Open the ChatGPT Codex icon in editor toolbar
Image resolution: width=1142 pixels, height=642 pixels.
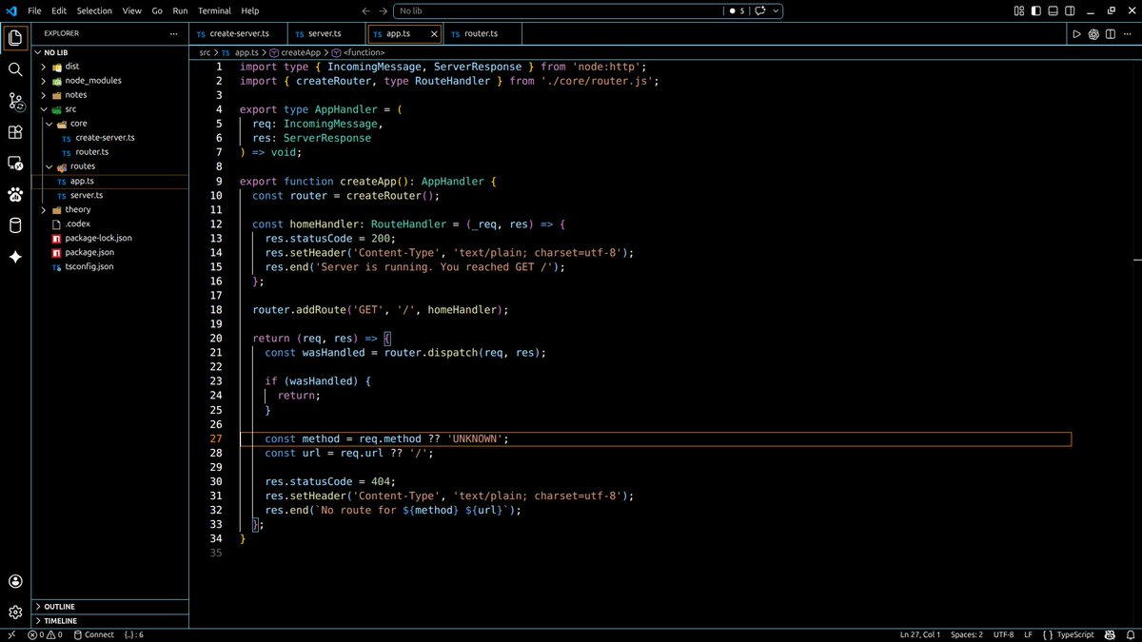click(x=1094, y=34)
